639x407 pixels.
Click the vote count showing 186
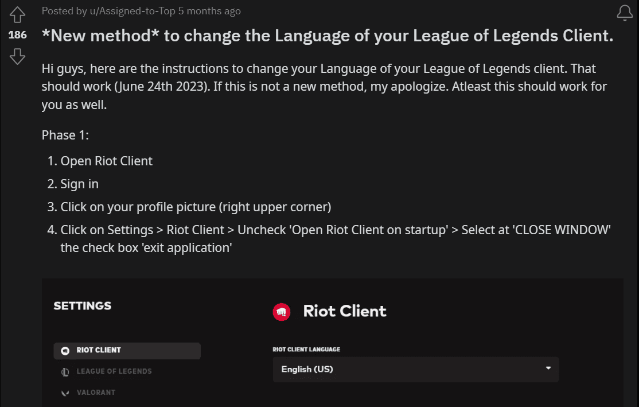coord(17,35)
